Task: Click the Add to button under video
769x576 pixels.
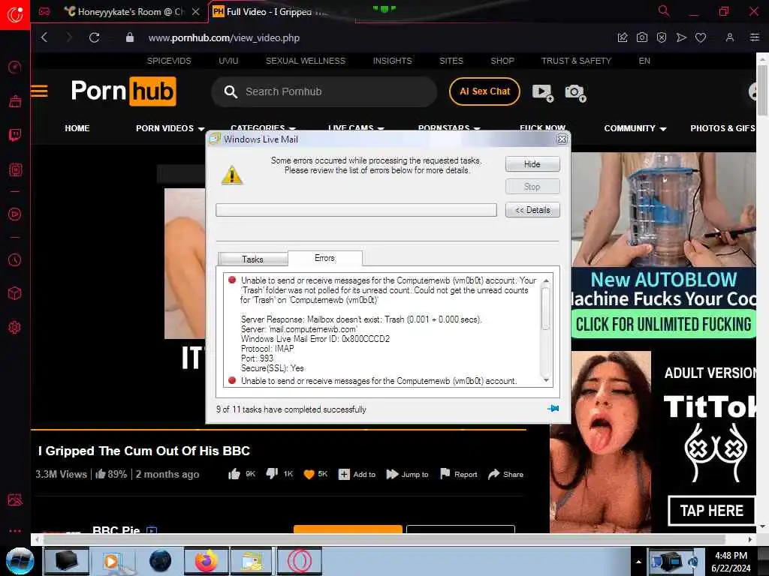Action: (x=357, y=474)
